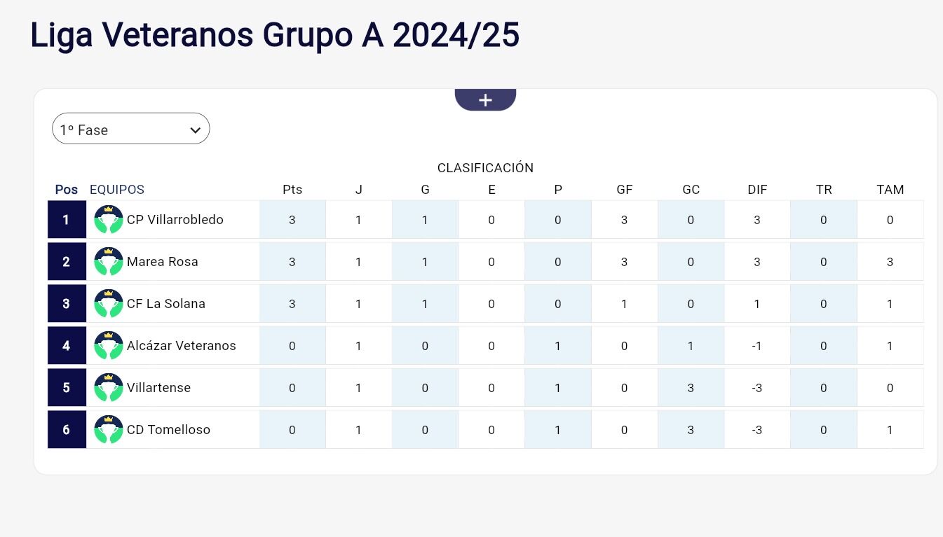Click CP Villarrobledo team crest icon
Viewport: 943px width, 537px height.
(108, 220)
